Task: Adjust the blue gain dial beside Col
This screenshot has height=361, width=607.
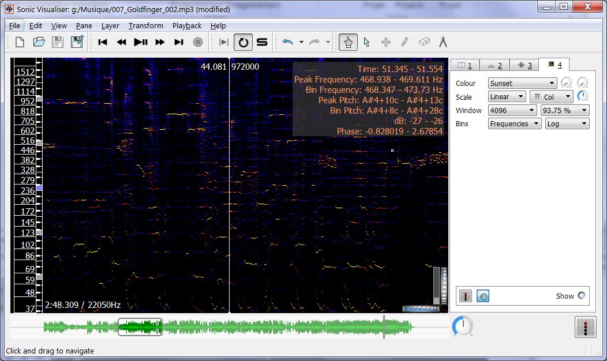Action: [583, 96]
